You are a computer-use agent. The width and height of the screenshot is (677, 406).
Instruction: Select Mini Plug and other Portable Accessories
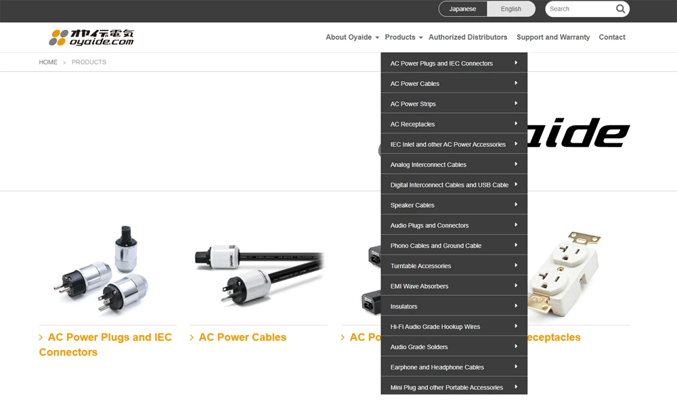pyautogui.click(x=454, y=386)
